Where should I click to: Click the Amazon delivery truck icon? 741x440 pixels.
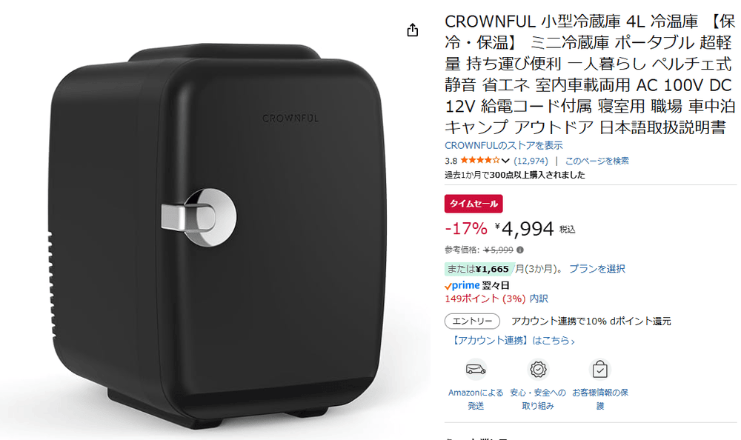pyautogui.click(x=476, y=369)
